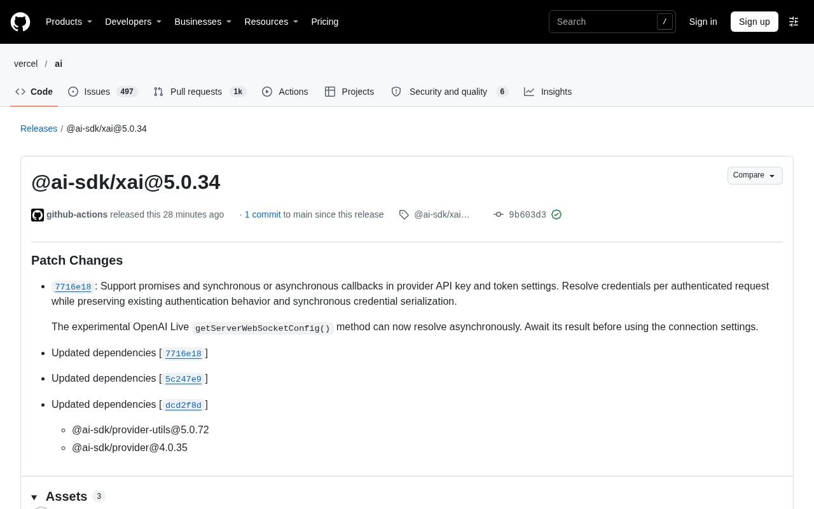
Task: Open commit 7716e18 in Updated dependencies
Action: pos(183,354)
